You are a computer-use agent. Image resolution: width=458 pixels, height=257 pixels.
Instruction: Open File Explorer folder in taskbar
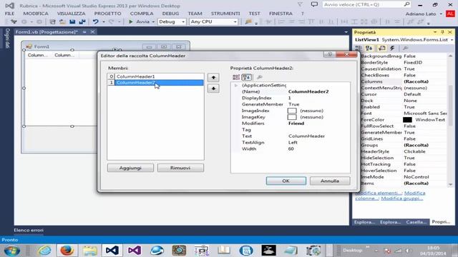[89, 251]
